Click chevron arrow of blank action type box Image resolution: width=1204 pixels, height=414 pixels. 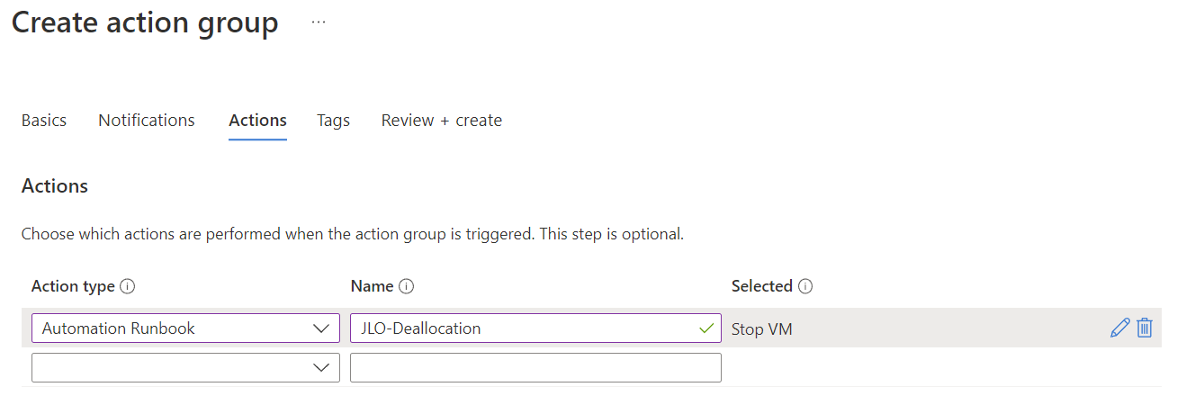pos(321,368)
